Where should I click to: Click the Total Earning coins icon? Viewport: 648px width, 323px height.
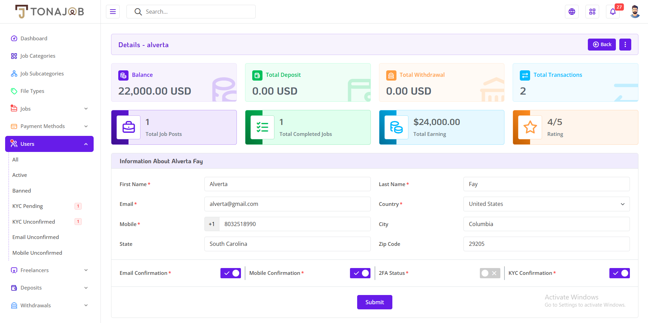396,127
